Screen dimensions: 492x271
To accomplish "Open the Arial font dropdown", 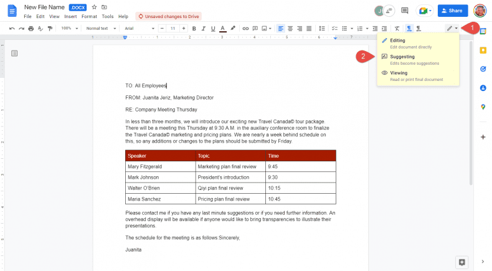I will [139, 28].
